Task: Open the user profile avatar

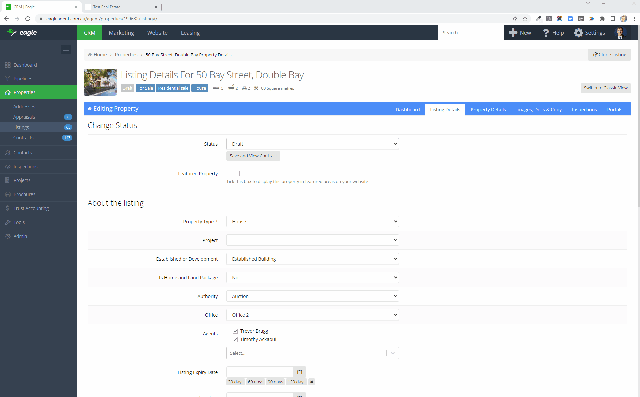Action: pyautogui.click(x=620, y=33)
